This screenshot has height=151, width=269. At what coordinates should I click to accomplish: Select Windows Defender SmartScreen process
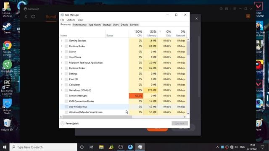(123, 112)
